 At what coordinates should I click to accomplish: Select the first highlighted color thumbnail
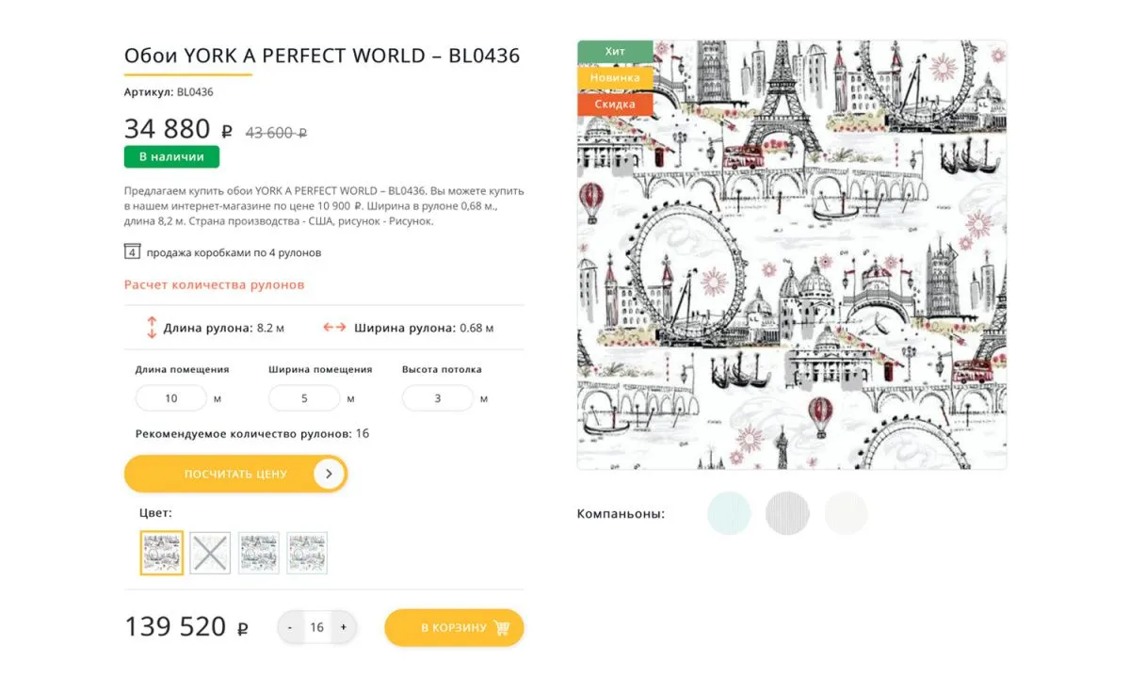[x=162, y=553]
